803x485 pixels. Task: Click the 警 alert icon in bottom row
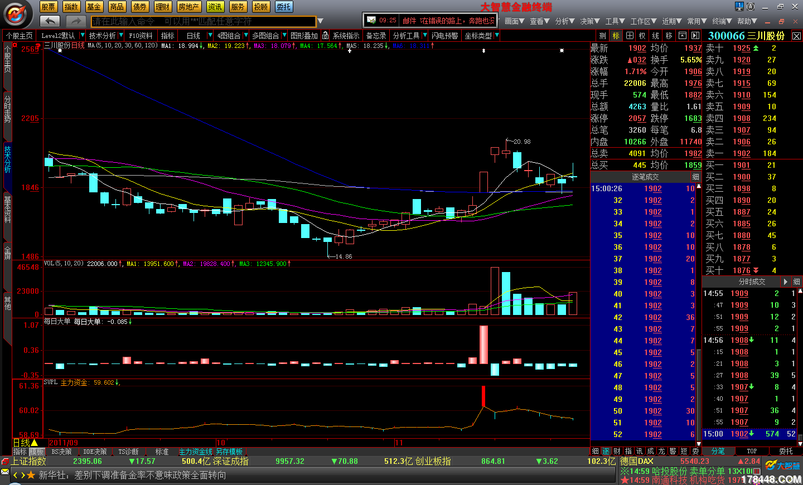tap(673, 451)
